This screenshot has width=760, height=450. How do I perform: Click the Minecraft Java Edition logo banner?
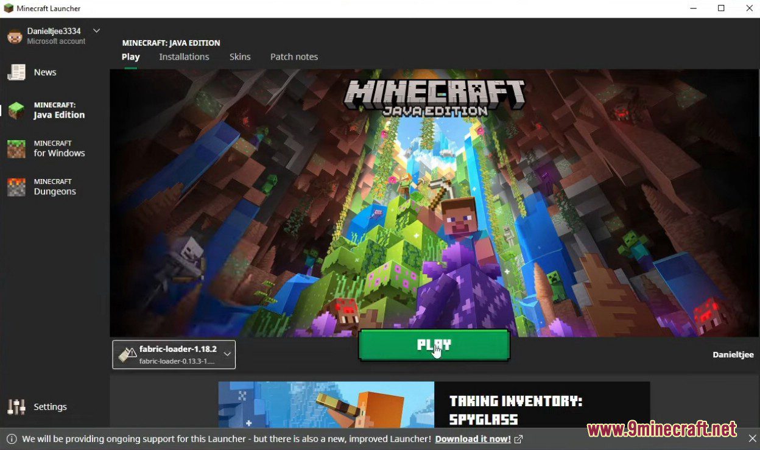[x=434, y=97]
